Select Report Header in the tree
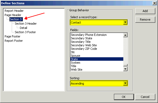 point(14,11)
